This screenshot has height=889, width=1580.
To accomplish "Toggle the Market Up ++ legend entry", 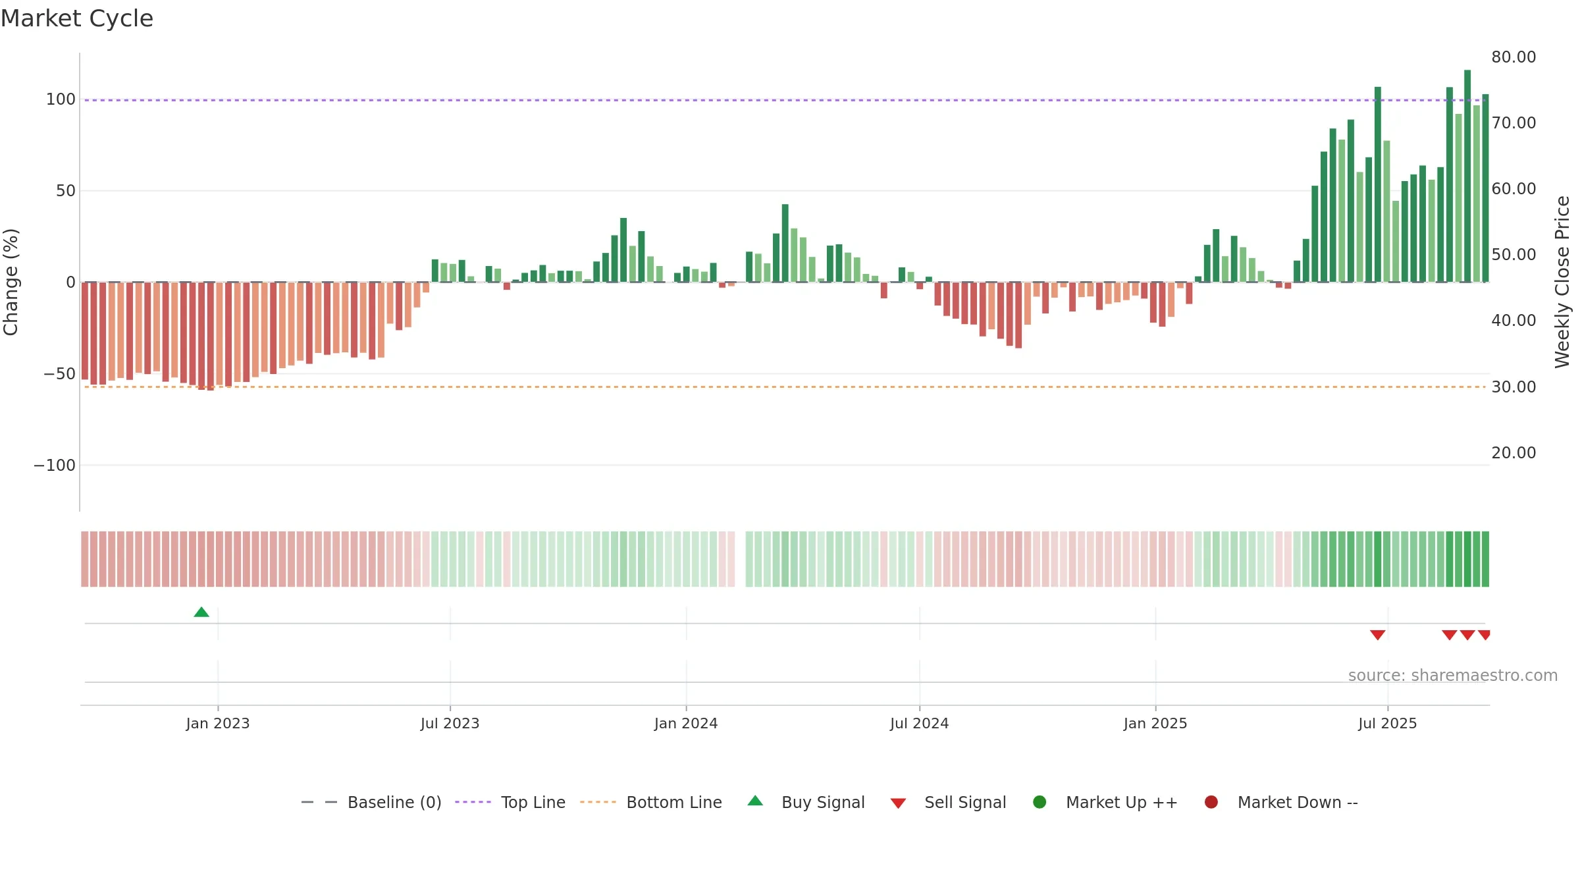I will pos(1105,802).
